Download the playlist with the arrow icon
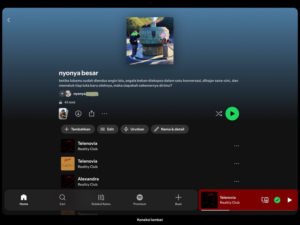Viewport: 300px width, 225px height. point(78,114)
